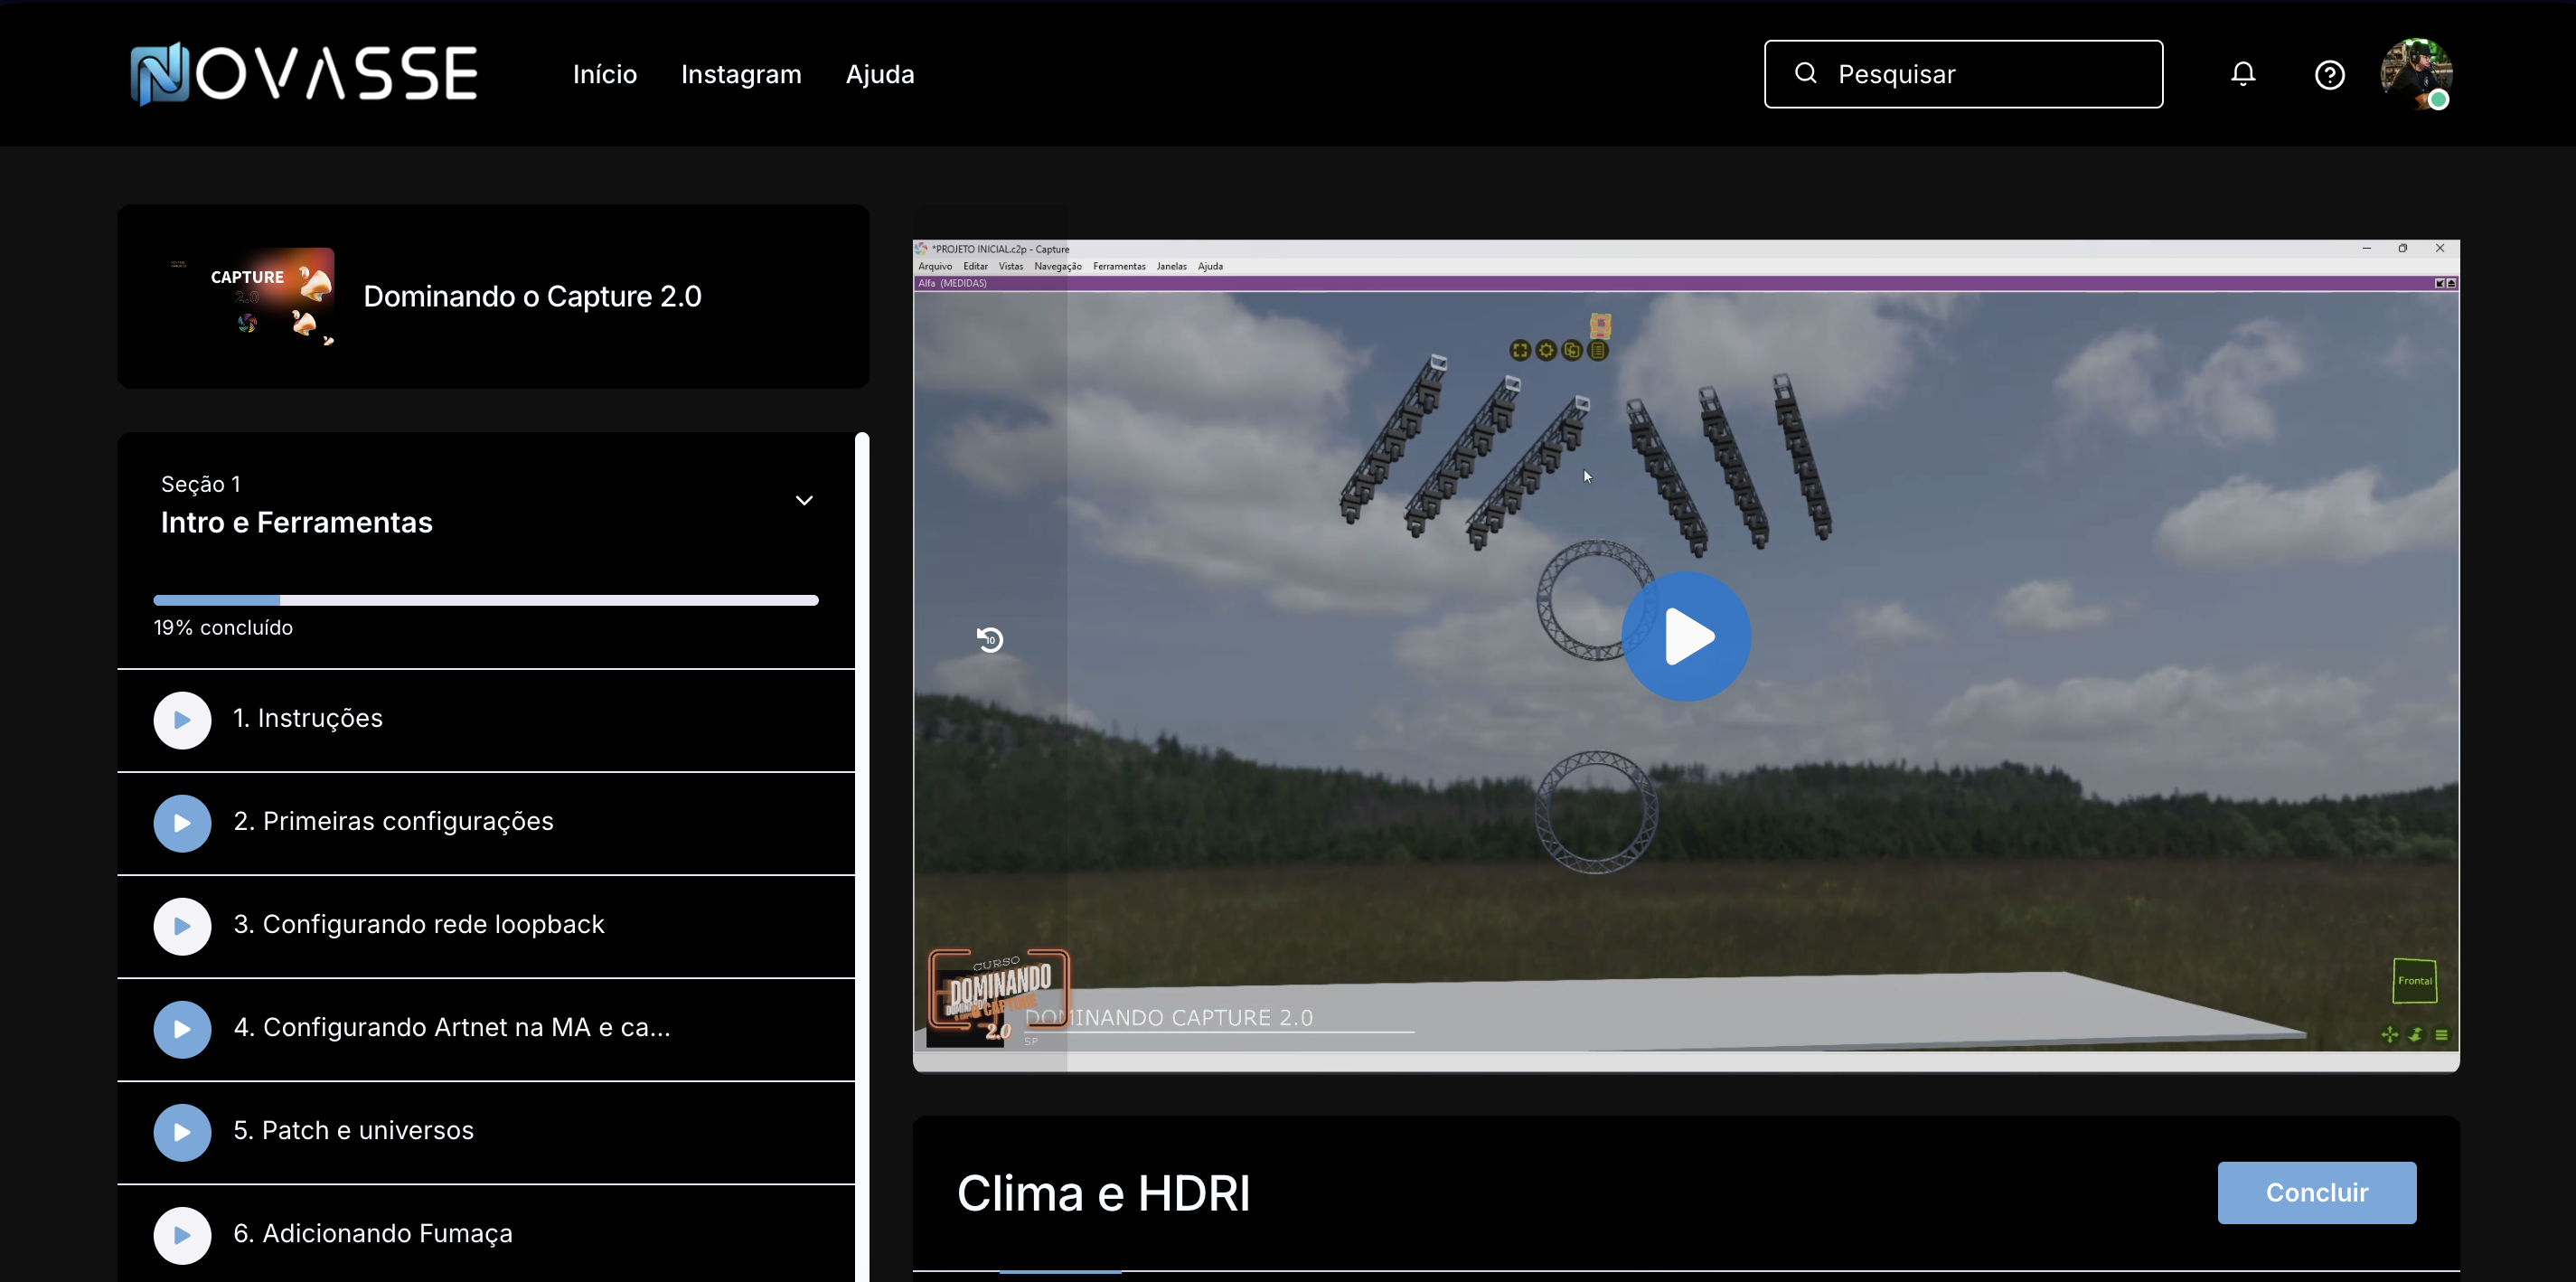Open the help question mark icon
The height and width of the screenshot is (1282, 2576).
[2329, 75]
